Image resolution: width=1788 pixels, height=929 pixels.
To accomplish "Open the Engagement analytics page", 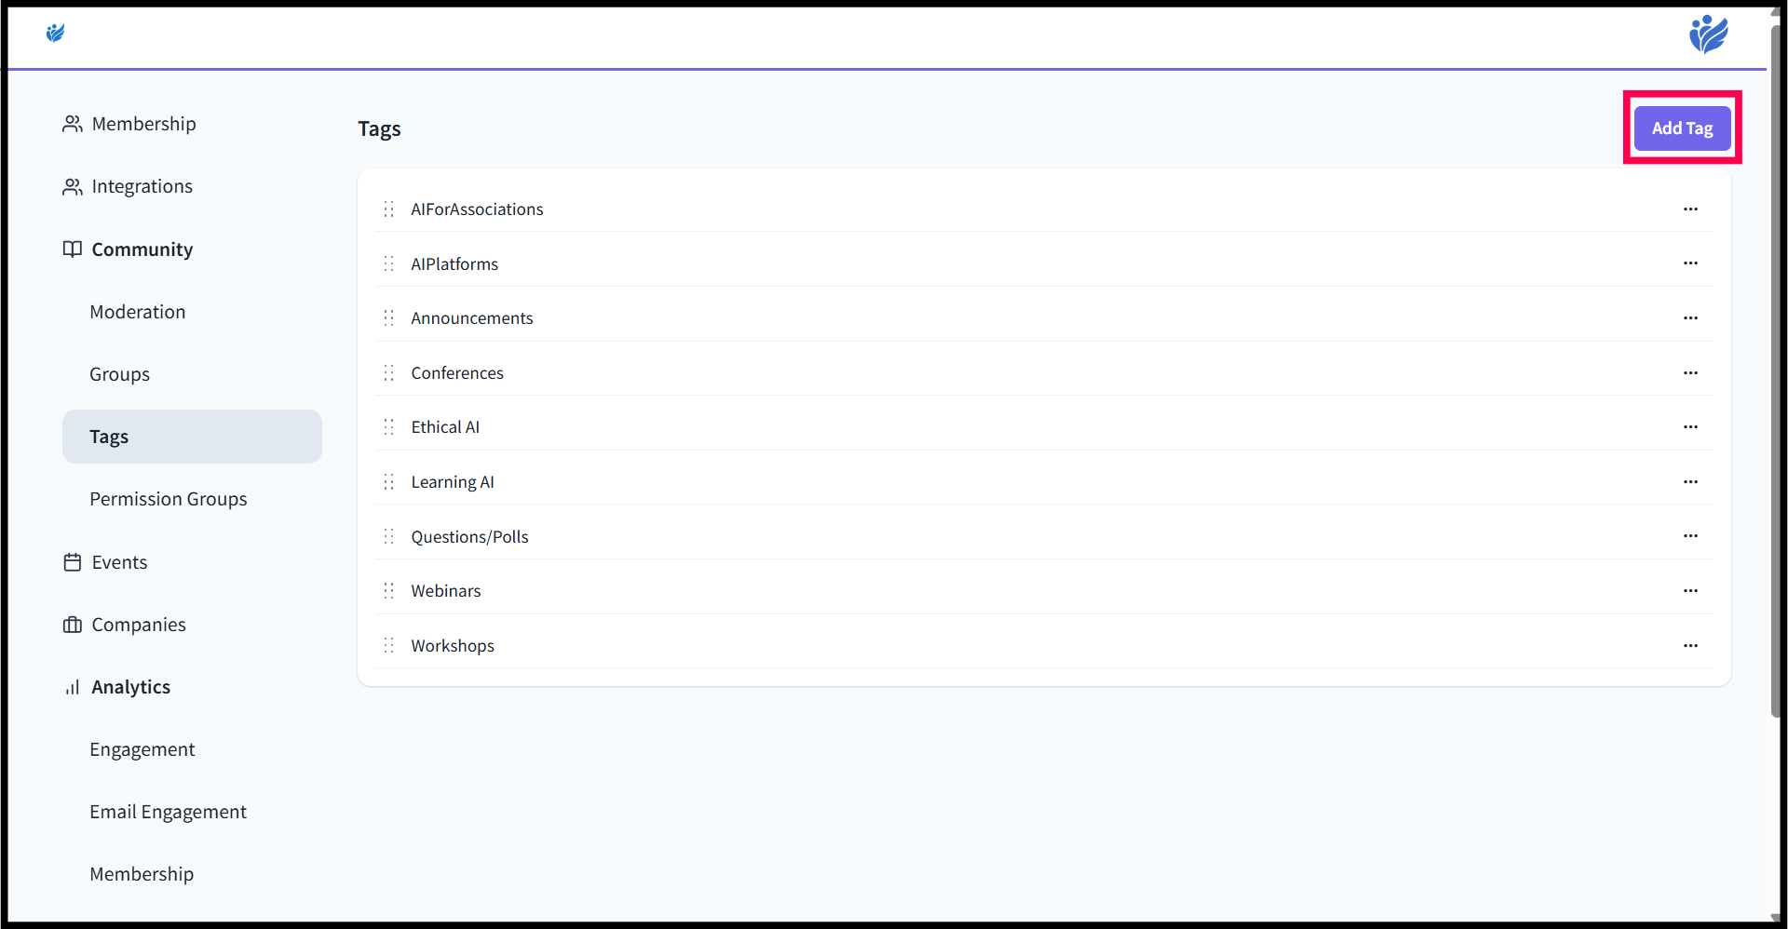I will click(x=142, y=749).
